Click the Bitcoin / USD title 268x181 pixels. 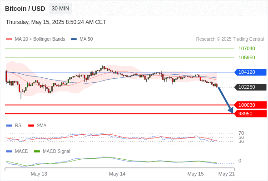point(25,9)
